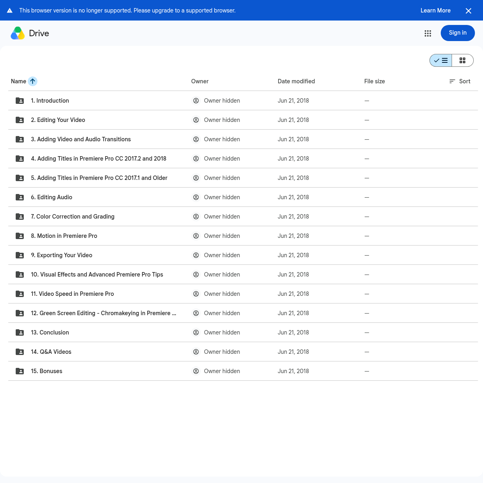Click folder icon for 9. Exporting Your Video

(x=20, y=255)
